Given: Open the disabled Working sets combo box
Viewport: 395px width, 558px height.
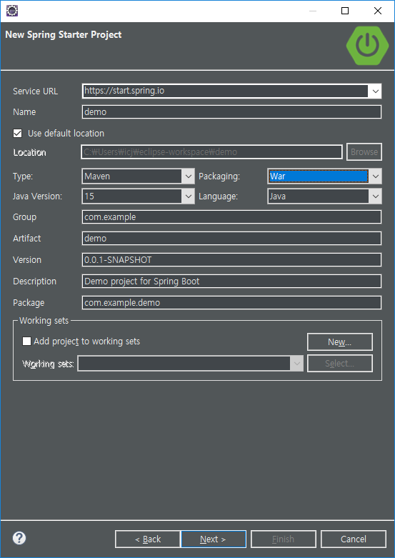Looking at the screenshot, I should [191, 364].
